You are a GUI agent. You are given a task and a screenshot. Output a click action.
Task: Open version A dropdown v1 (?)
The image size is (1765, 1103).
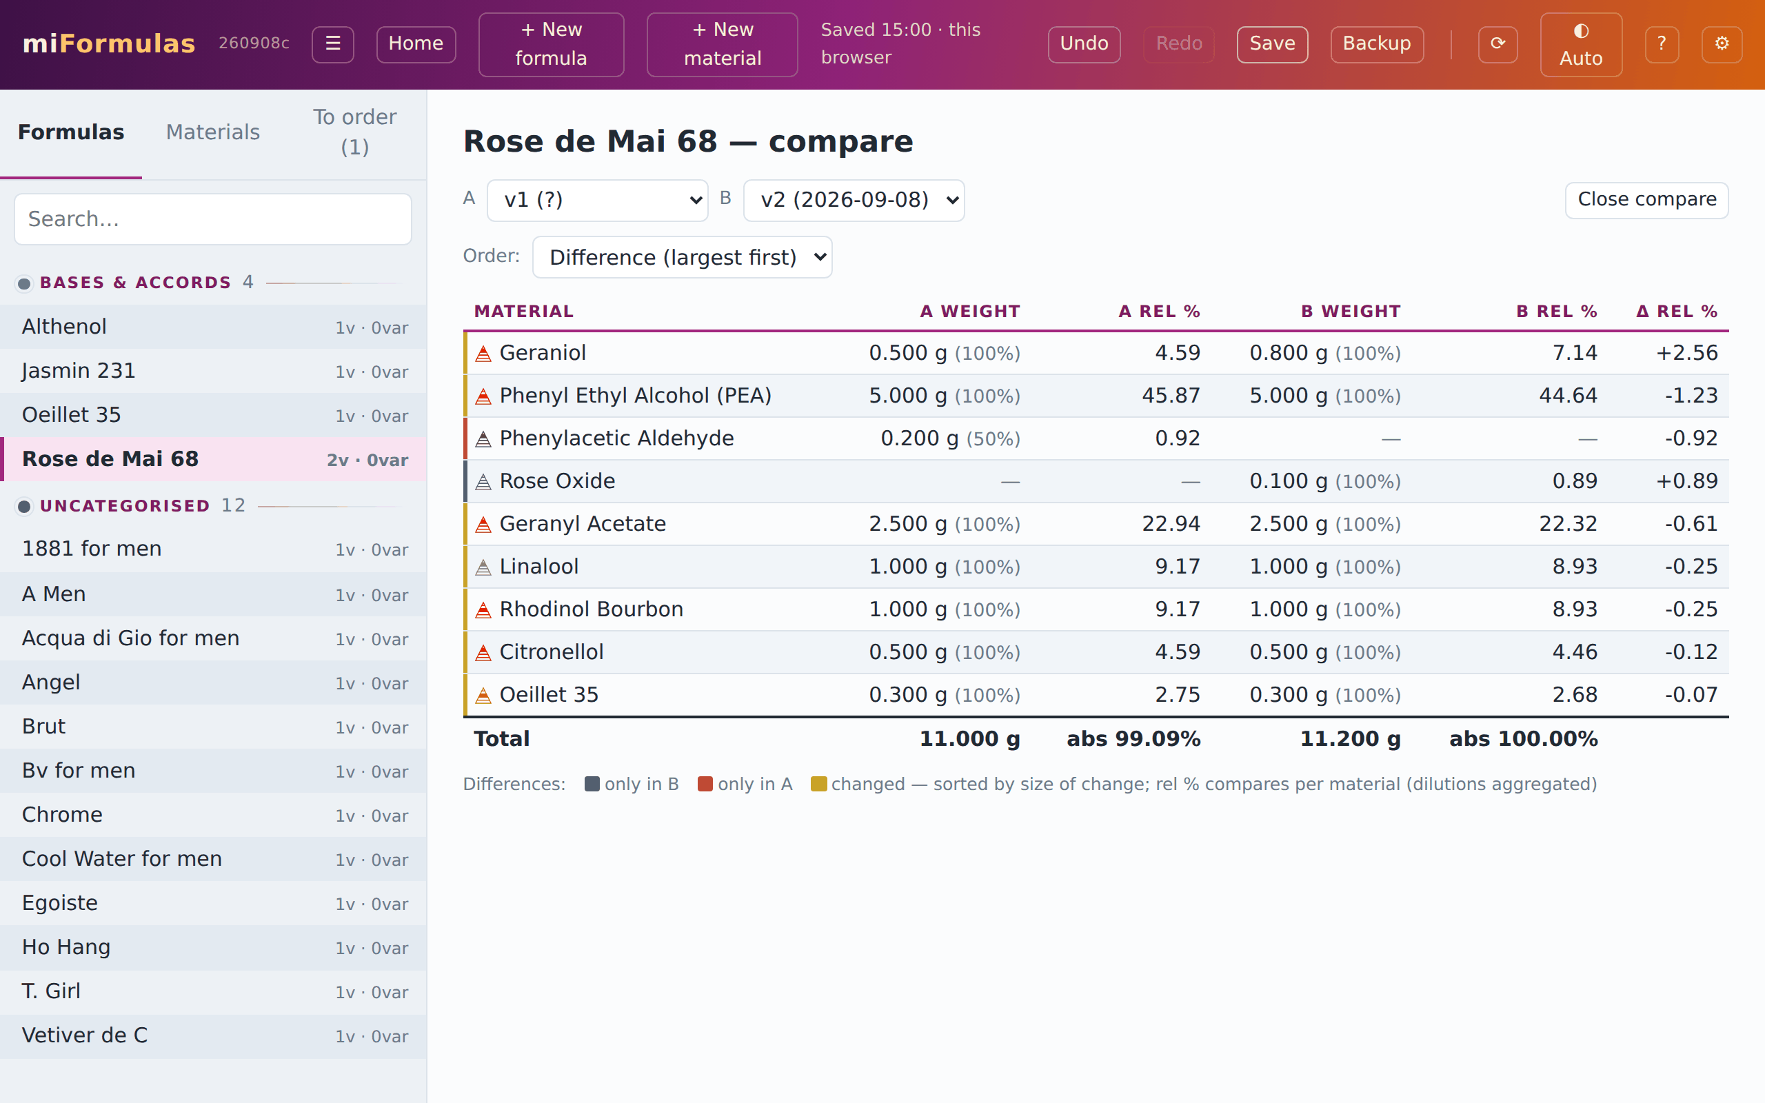click(596, 200)
